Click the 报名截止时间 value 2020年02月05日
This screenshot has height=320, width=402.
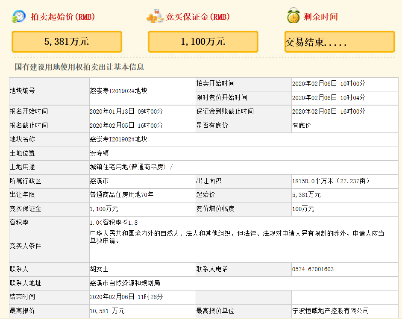click(126, 125)
